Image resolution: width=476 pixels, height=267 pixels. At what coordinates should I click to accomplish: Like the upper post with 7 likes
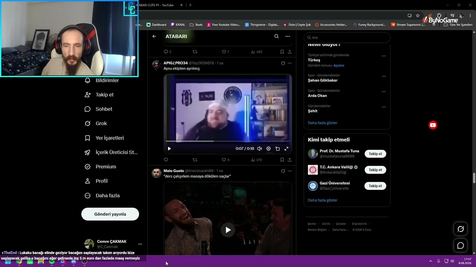point(225,52)
